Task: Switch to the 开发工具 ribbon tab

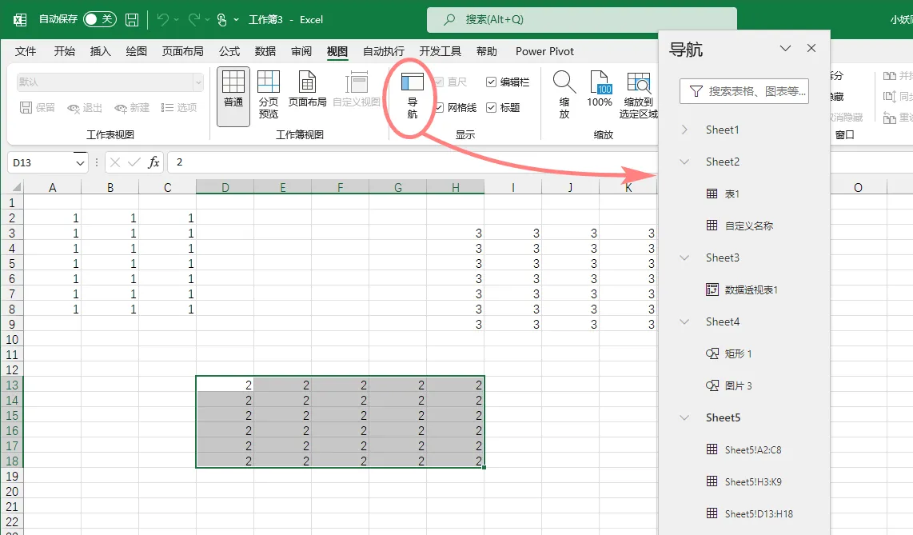Action: [x=441, y=51]
